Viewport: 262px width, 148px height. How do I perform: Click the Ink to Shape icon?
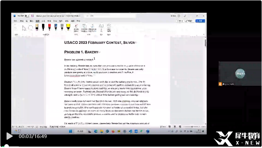(x=84, y=28)
